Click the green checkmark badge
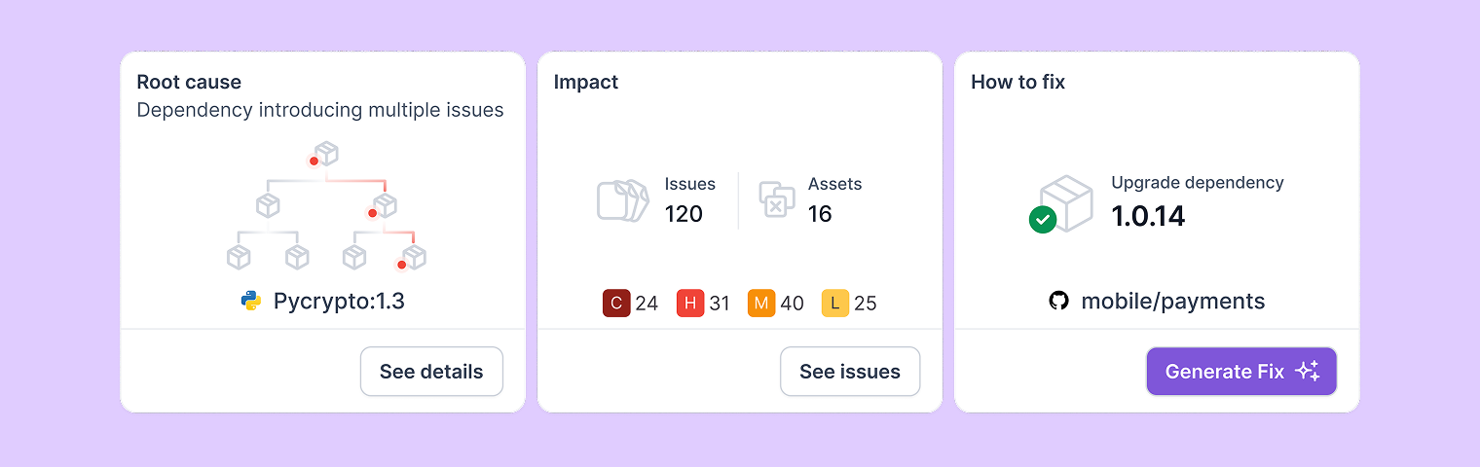 pos(1043,220)
